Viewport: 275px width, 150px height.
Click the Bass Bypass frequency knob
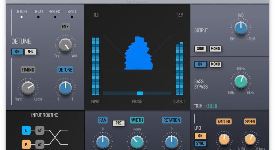(241, 80)
